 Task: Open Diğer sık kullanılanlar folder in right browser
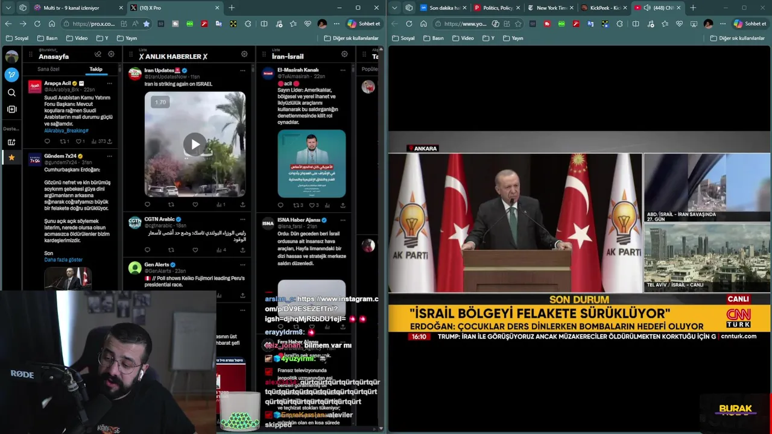pos(737,38)
